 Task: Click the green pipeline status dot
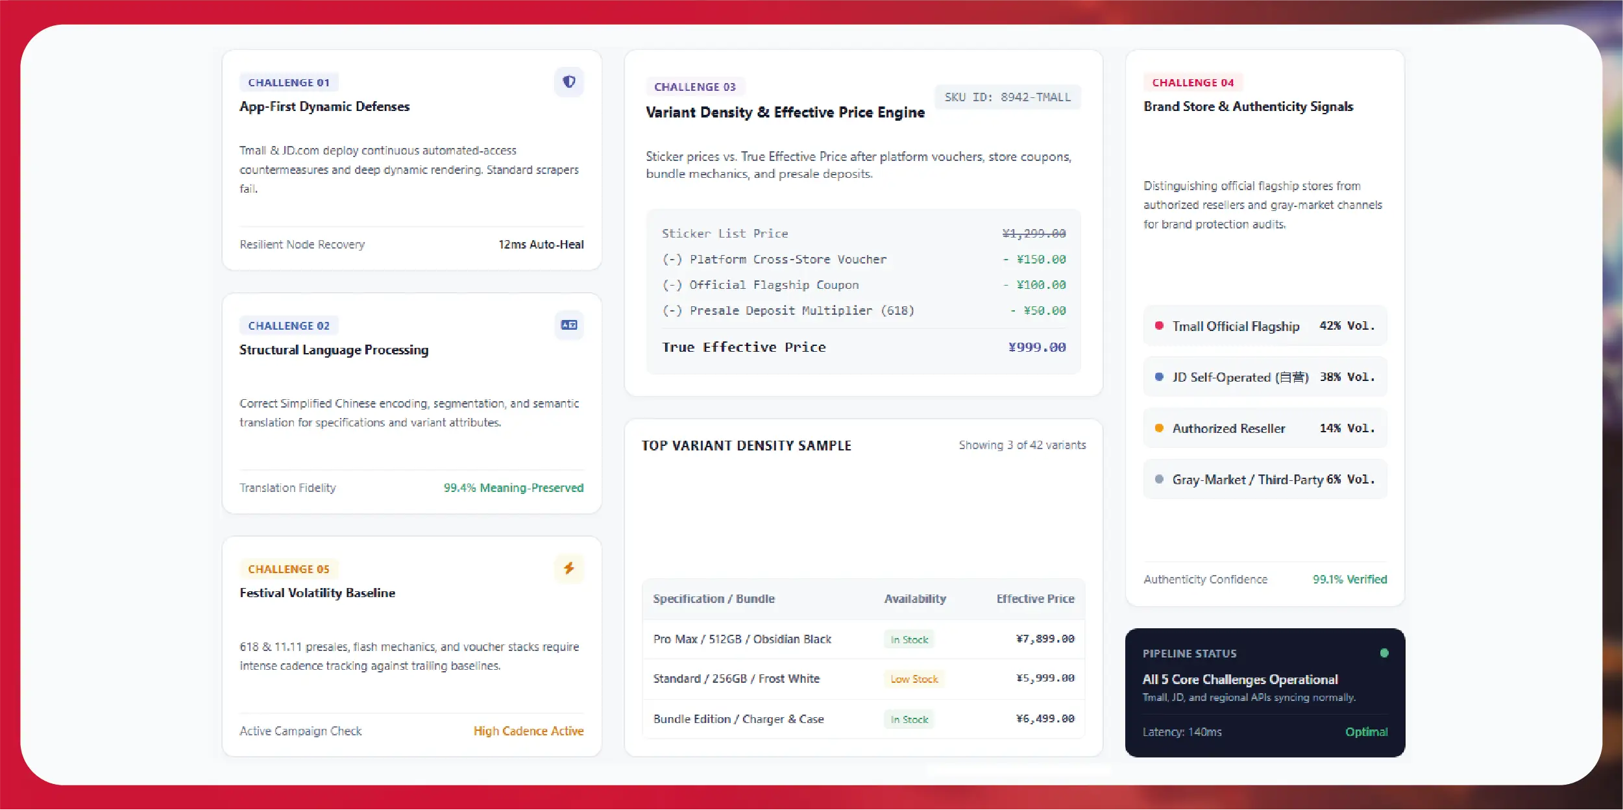tap(1384, 653)
